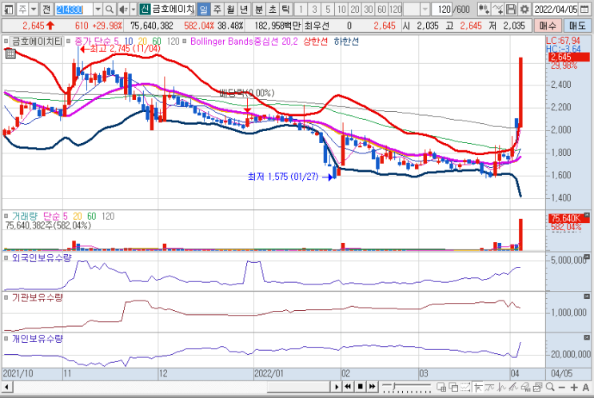Click the fast-forward playback button
The height and width of the screenshot is (398, 594).
coord(373,387)
